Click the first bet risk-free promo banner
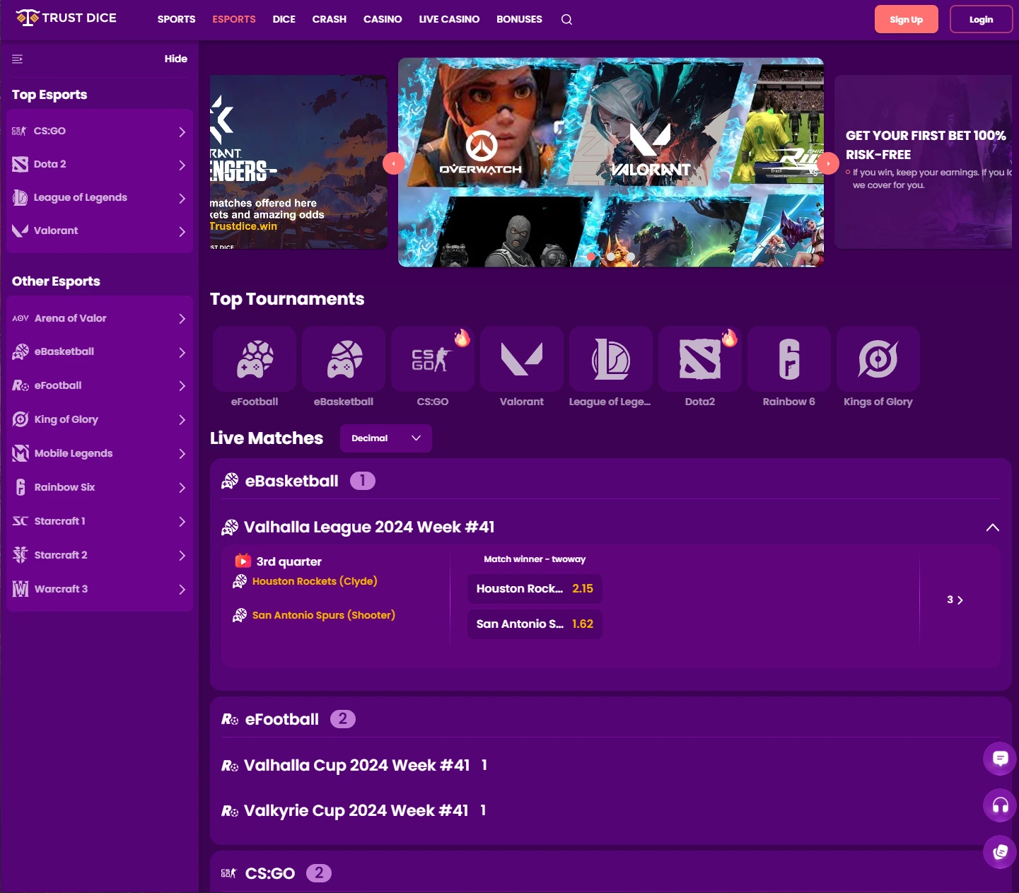This screenshot has height=893, width=1019. (924, 162)
